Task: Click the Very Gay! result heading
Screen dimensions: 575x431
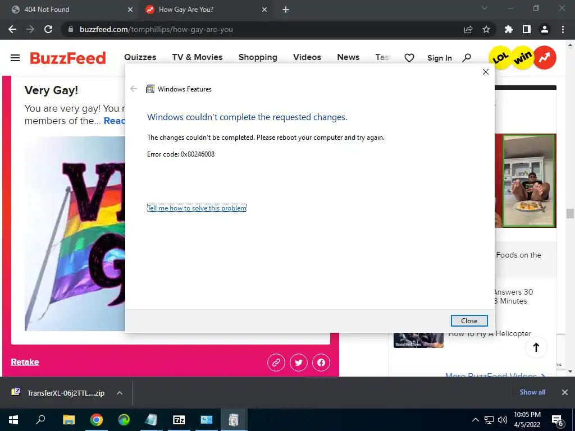Action: (51, 90)
